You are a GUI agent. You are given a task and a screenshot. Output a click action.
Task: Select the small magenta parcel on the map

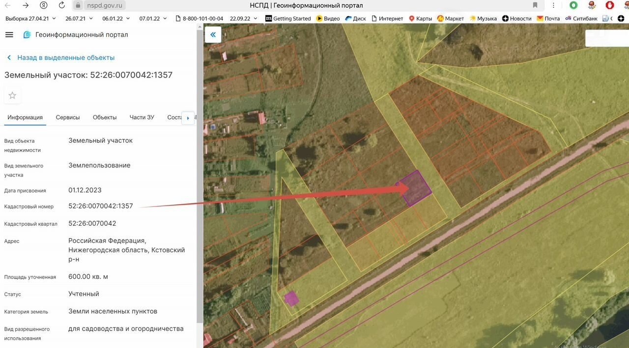[291, 298]
